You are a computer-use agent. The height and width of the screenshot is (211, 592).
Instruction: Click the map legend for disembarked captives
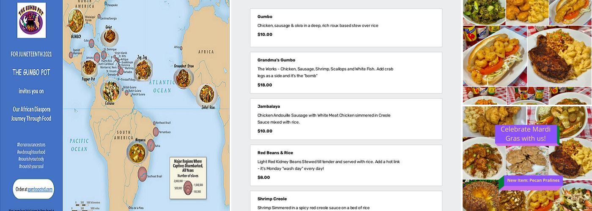click(188, 178)
